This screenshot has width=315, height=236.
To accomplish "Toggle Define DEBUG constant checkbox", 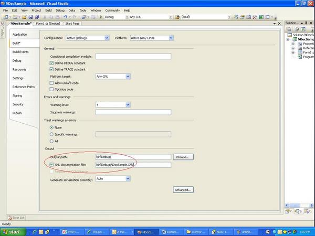I will click(x=51, y=63).
